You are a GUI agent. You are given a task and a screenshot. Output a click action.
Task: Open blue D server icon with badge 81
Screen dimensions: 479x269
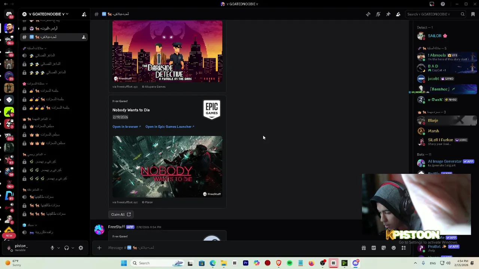click(x=9, y=195)
